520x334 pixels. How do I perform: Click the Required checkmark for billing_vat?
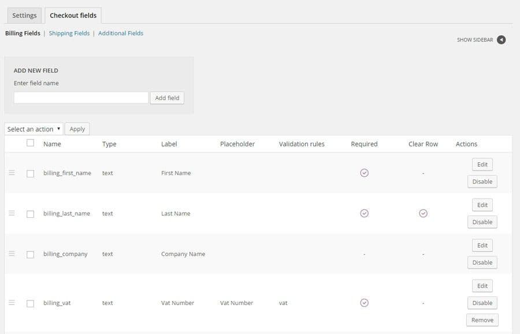364,303
